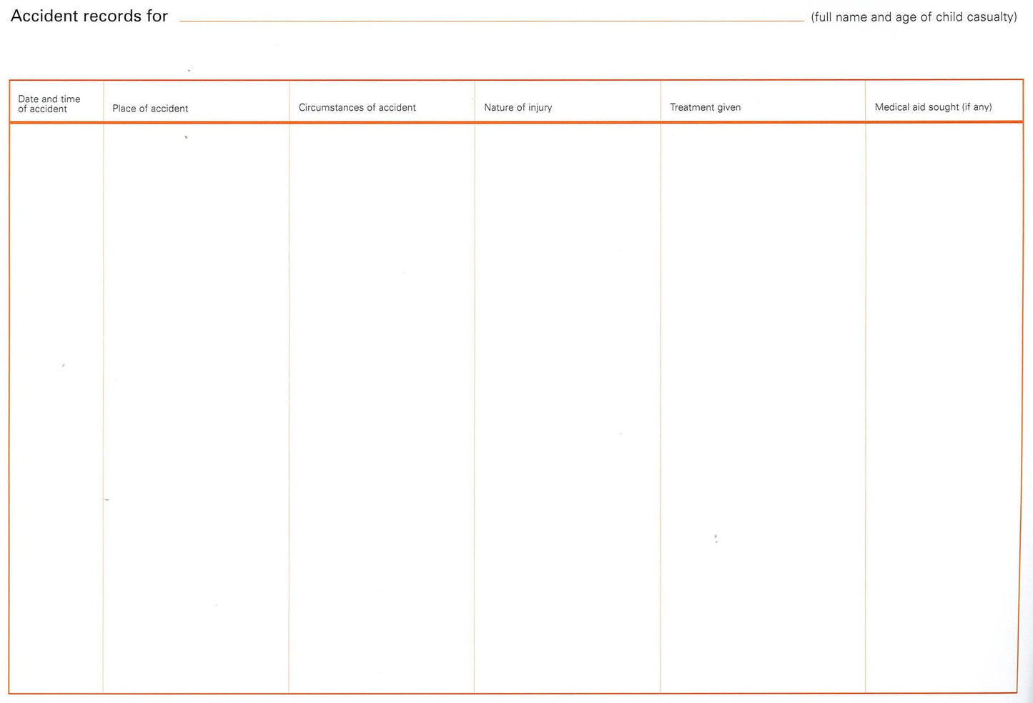Focus the blank Treatment given entry area
The width and height of the screenshot is (1033, 703).
tap(762, 407)
